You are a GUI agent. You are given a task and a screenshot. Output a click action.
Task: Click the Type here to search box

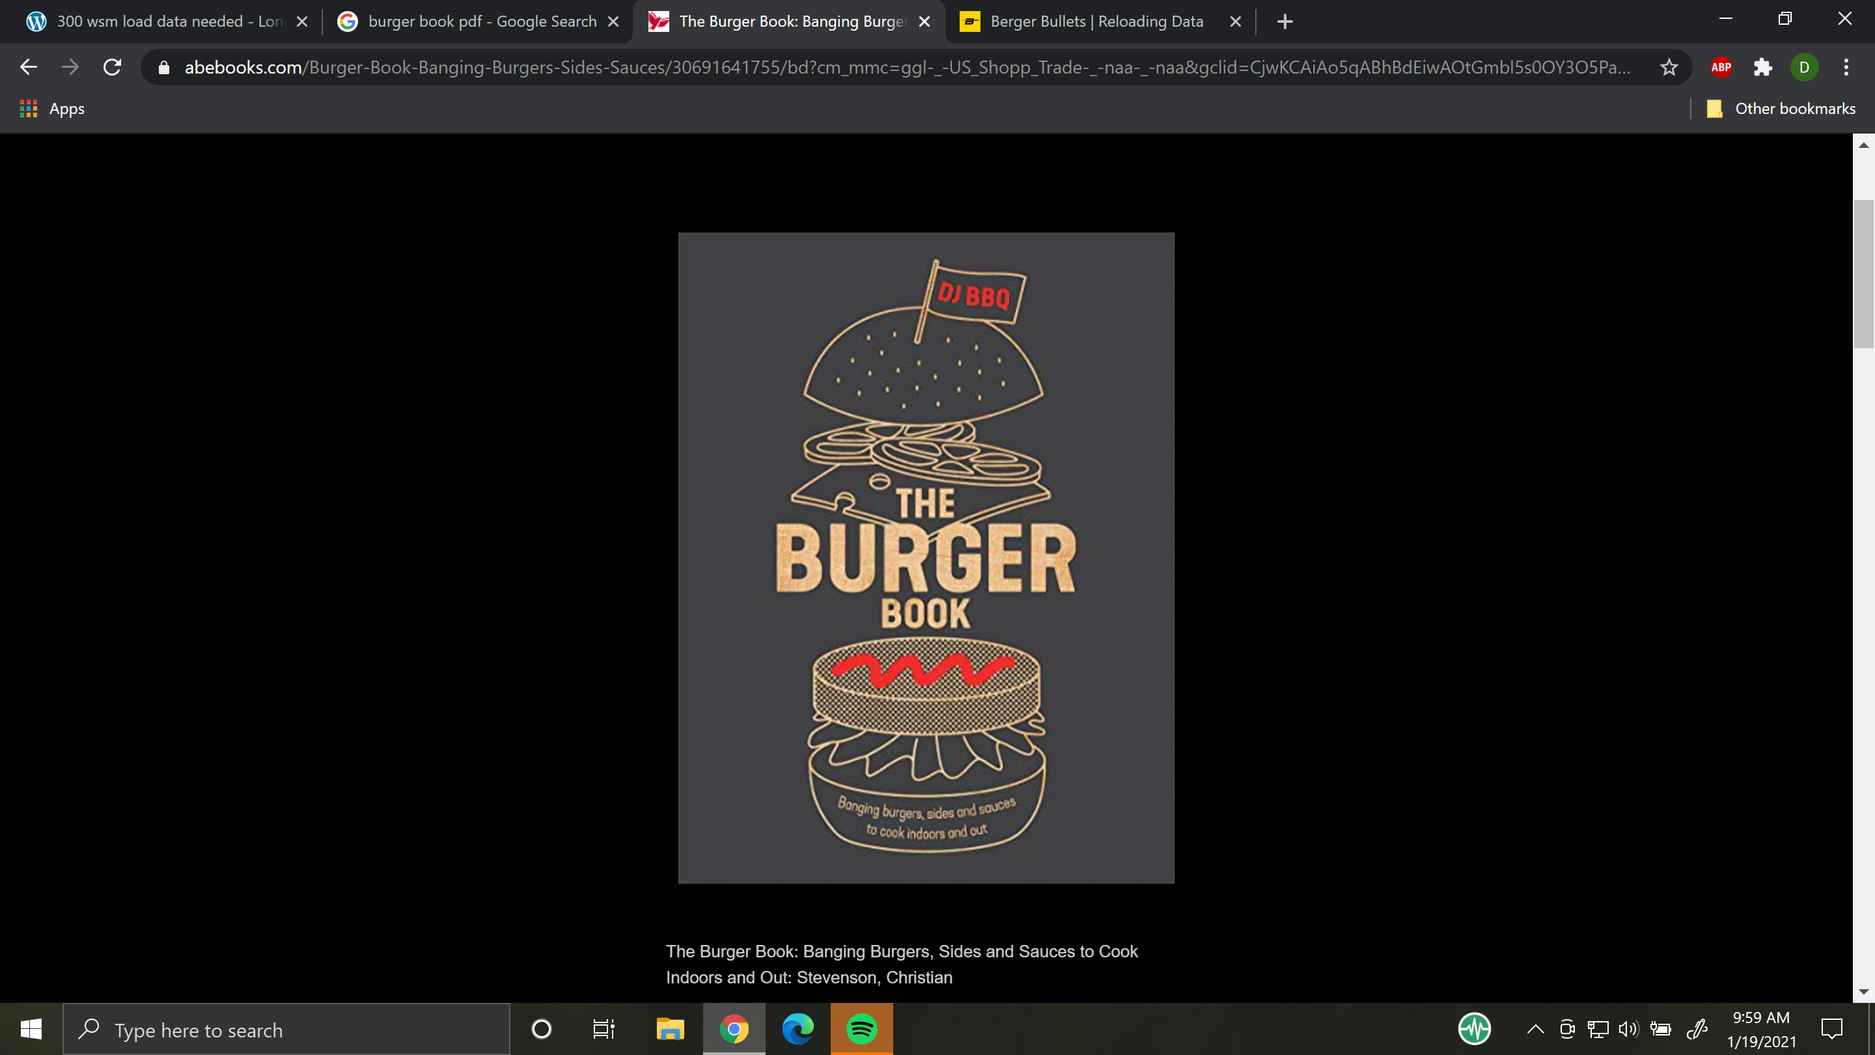click(286, 1029)
